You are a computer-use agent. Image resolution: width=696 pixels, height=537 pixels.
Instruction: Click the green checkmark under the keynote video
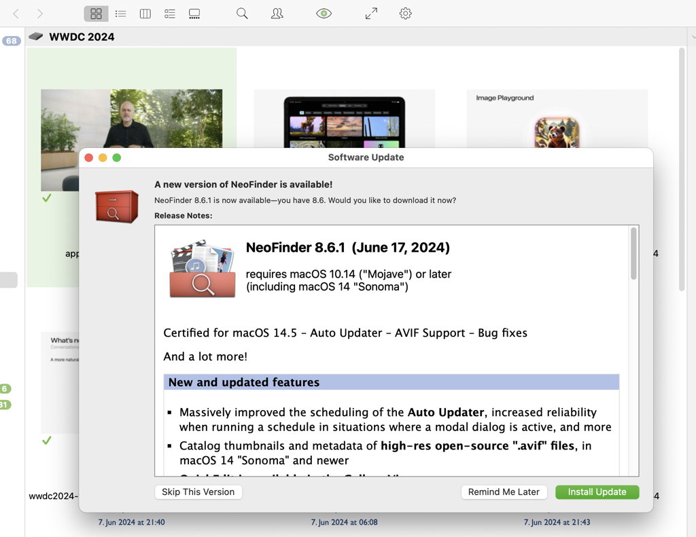pyautogui.click(x=46, y=198)
